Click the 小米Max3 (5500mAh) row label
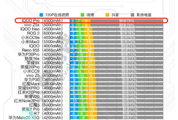This screenshot has height=120, width=178. (x=42, y=42)
